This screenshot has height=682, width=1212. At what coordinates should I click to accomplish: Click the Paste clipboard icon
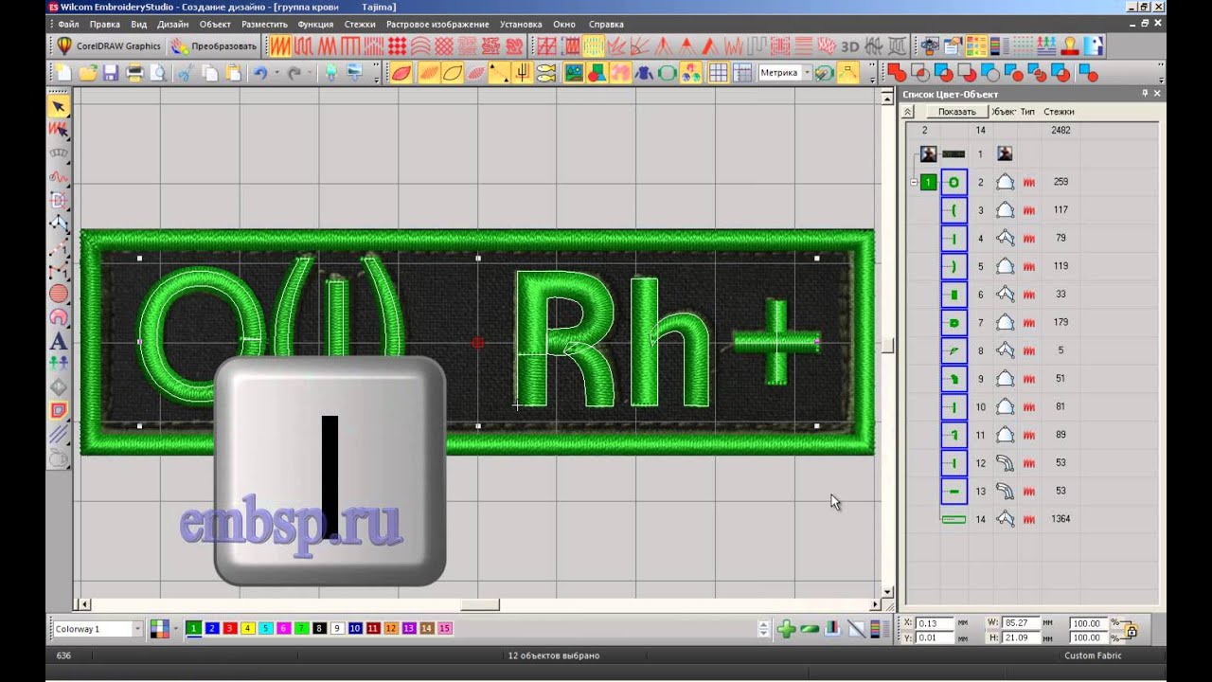(233, 73)
